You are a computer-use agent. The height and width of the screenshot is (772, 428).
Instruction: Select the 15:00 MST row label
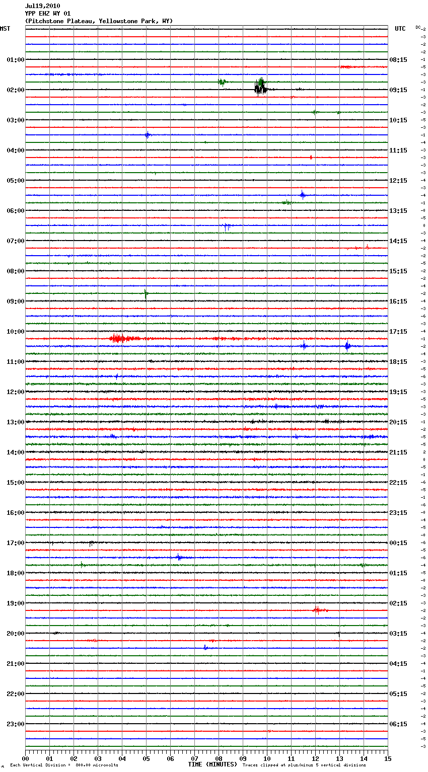coord(15,483)
